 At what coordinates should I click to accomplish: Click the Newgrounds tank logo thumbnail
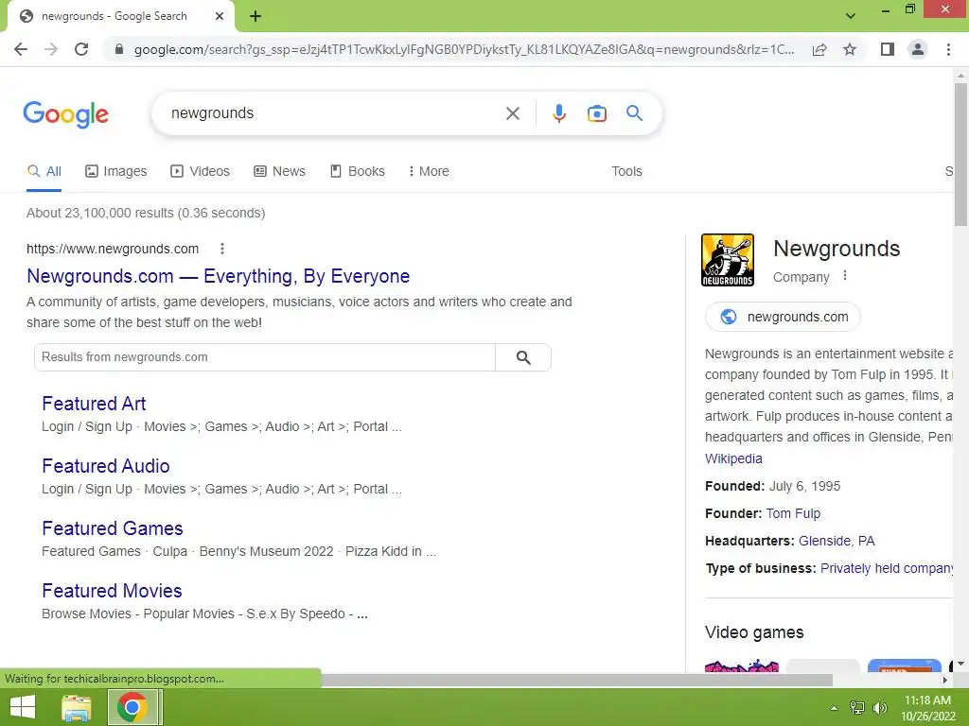click(x=728, y=260)
